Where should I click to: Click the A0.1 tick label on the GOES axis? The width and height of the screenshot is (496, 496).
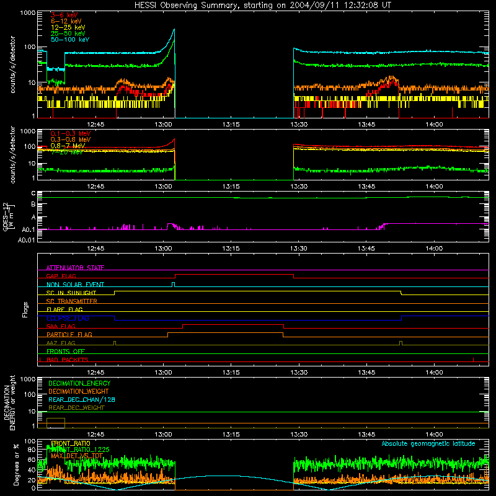coord(29,229)
